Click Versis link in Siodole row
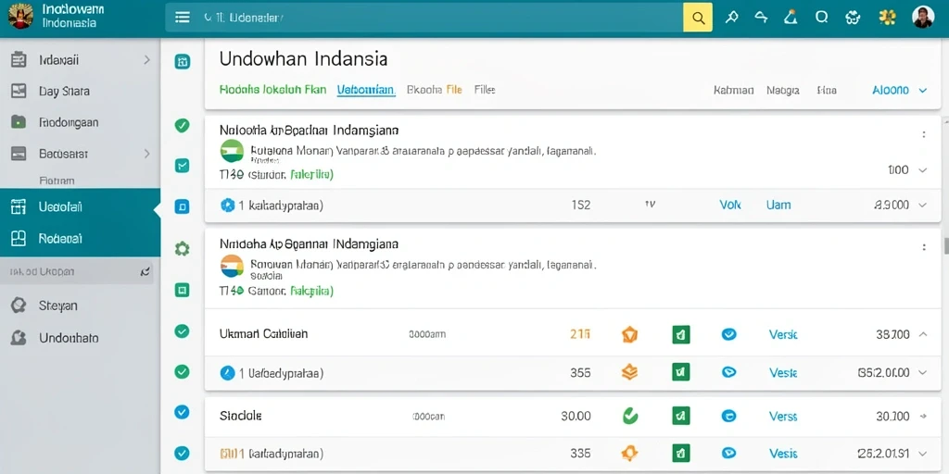The image size is (949, 474). point(783,417)
